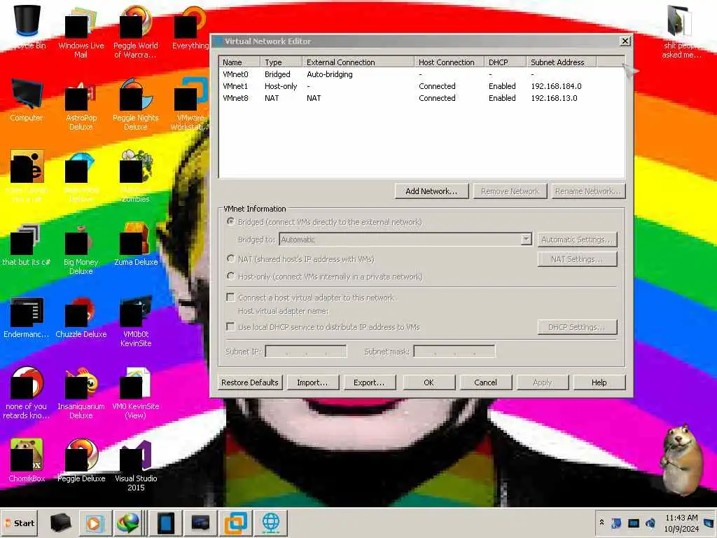Launch Big Money Deluxe shortcut

[81, 249]
